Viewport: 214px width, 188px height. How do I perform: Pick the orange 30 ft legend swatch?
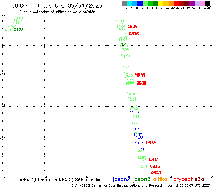click(x=171, y=4)
